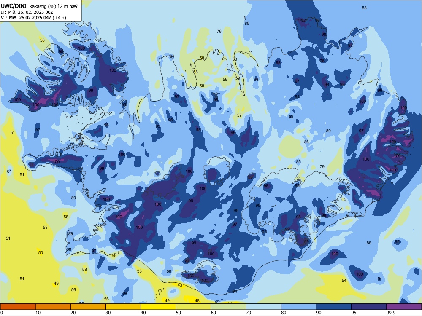422x316 pixels.
Task: Click the purple above-99.9 legend swatch
Action: pyautogui.click(x=404, y=307)
